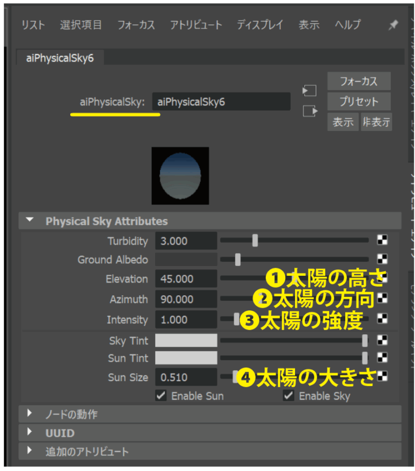This screenshot has width=415, height=471.
Task: Disable the Enable Sun checkbox
Action: (x=161, y=396)
